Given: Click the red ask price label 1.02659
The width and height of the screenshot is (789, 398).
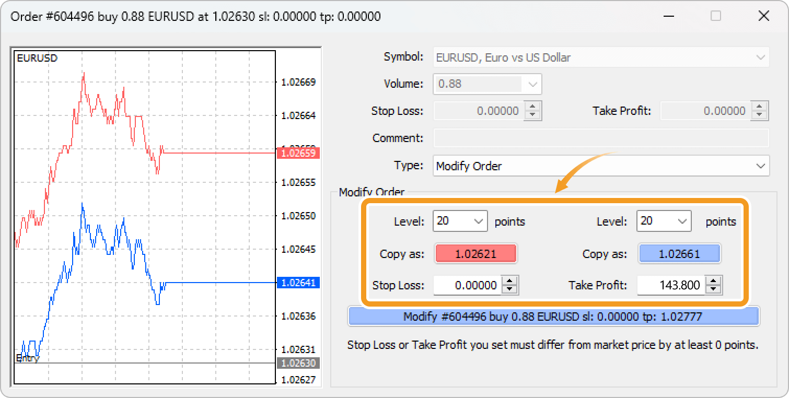Looking at the screenshot, I should pos(298,153).
